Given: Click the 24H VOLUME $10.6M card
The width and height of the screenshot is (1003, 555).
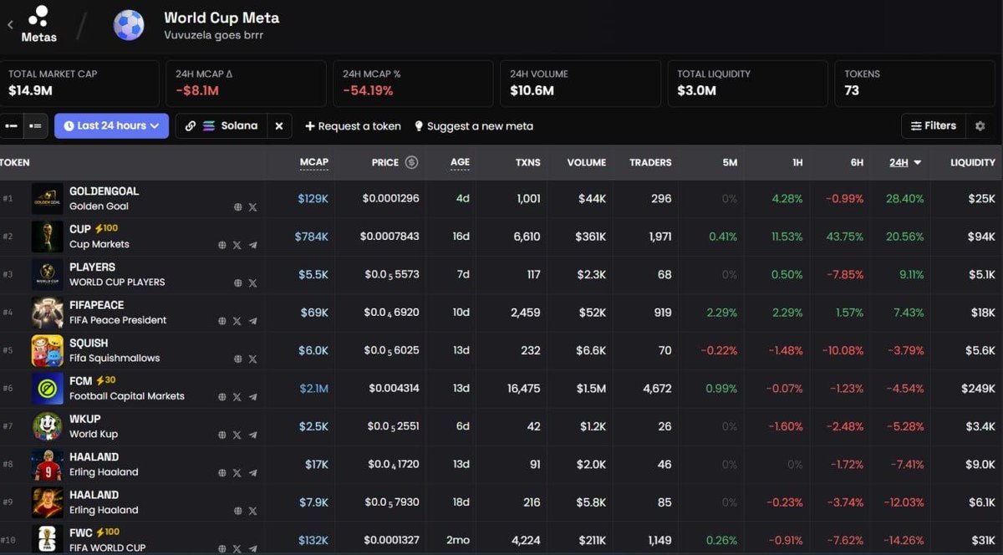Looking at the screenshot, I should 580,83.
